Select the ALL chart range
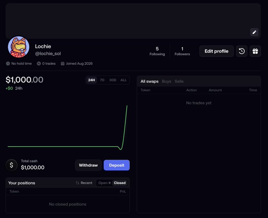 pyautogui.click(x=123, y=80)
